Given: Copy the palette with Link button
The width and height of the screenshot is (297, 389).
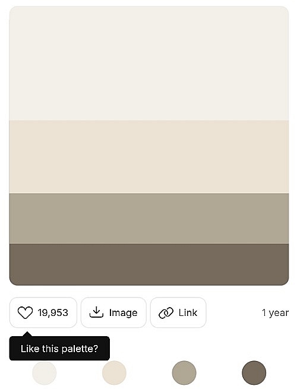Looking at the screenshot, I should [x=178, y=312].
